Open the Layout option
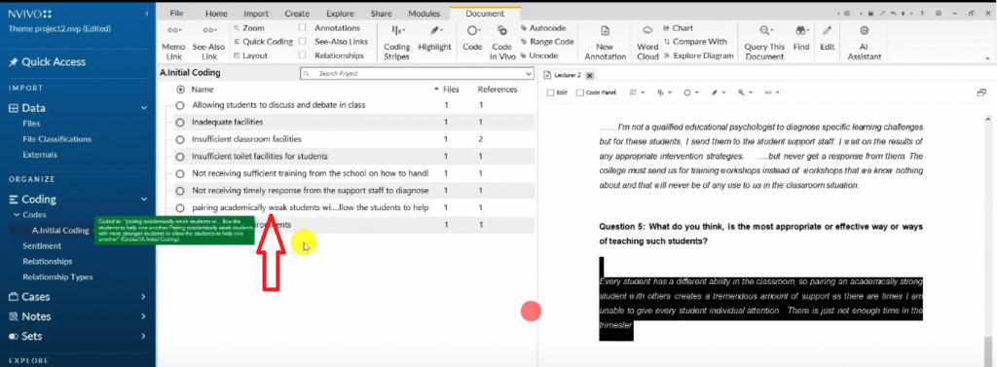Screen dimensions: 997x367 point(250,55)
